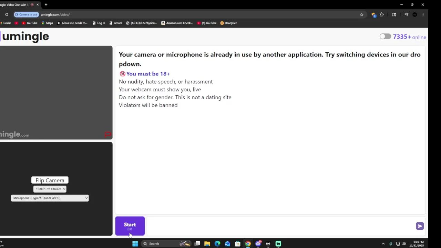The image size is (441, 248).
Task: Click the umingle logo
Action: point(25,37)
